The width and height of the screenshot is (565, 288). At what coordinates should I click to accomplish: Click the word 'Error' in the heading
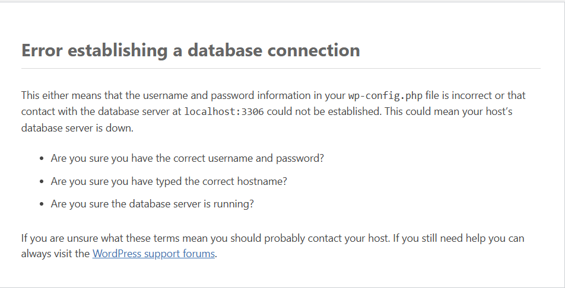click(x=42, y=50)
